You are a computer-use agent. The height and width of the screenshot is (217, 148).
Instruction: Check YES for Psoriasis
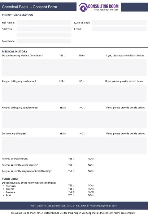coord(74,186)
